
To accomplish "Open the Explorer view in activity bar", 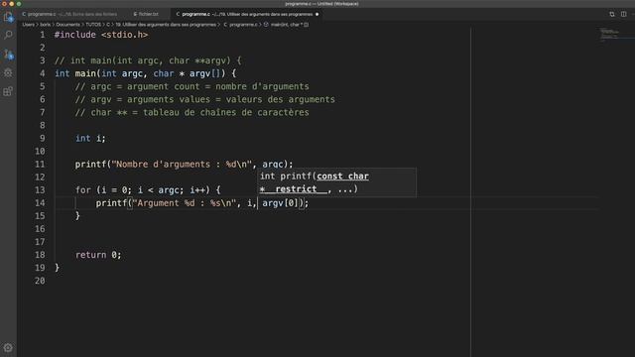I will [8, 17].
